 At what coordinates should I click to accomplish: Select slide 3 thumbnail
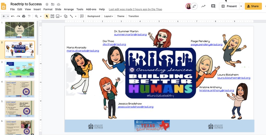(x=20, y=69)
